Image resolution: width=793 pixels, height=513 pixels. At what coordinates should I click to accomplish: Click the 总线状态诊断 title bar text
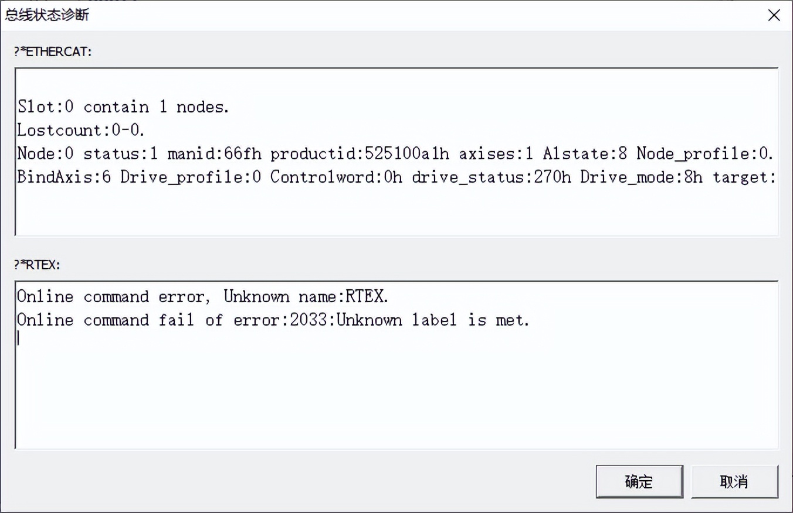click(47, 15)
